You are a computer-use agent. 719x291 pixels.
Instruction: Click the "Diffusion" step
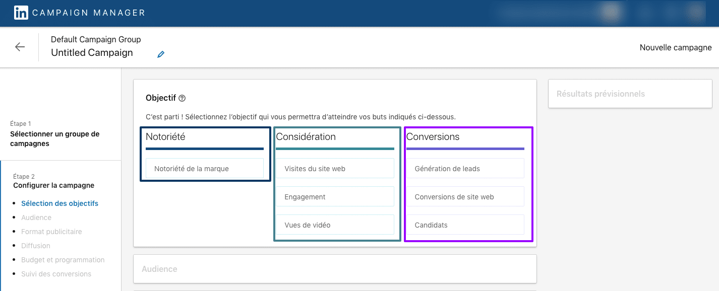[35, 245]
